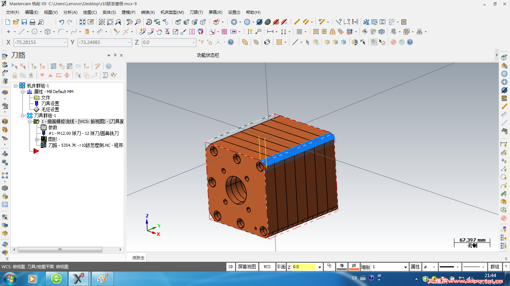Toggle pin on the 刀路 panel

tap(115, 55)
